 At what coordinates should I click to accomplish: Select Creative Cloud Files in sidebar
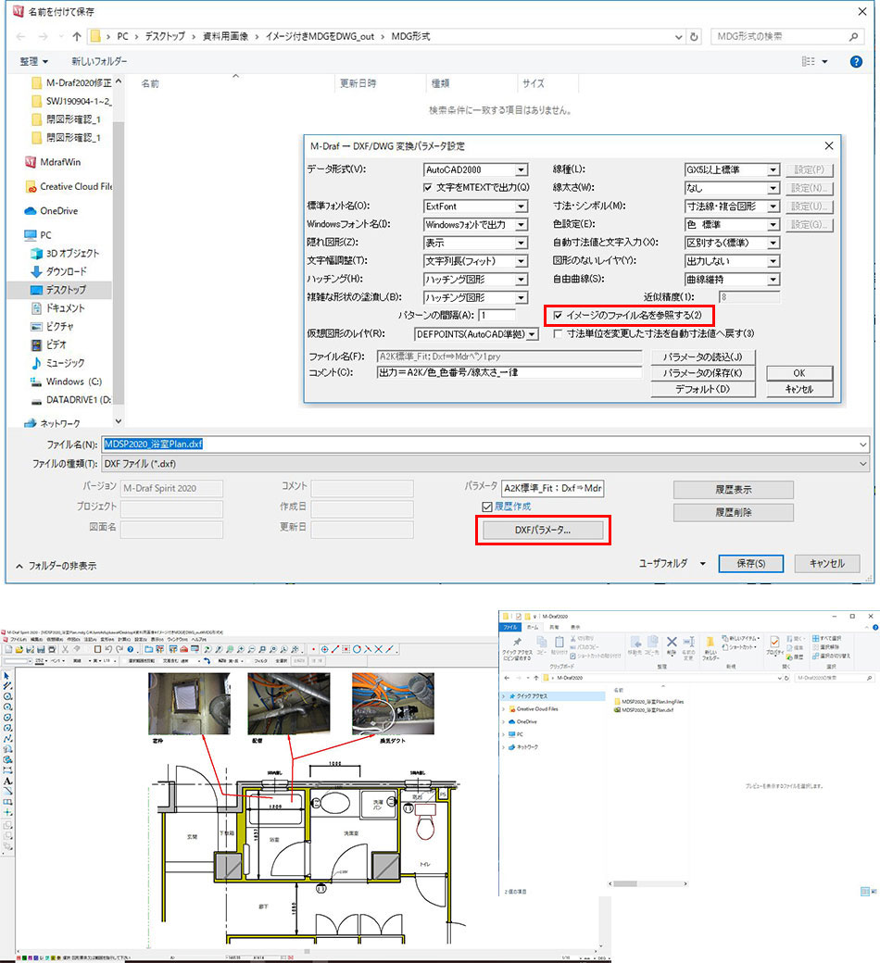pyautogui.click(x=74, y=186)
